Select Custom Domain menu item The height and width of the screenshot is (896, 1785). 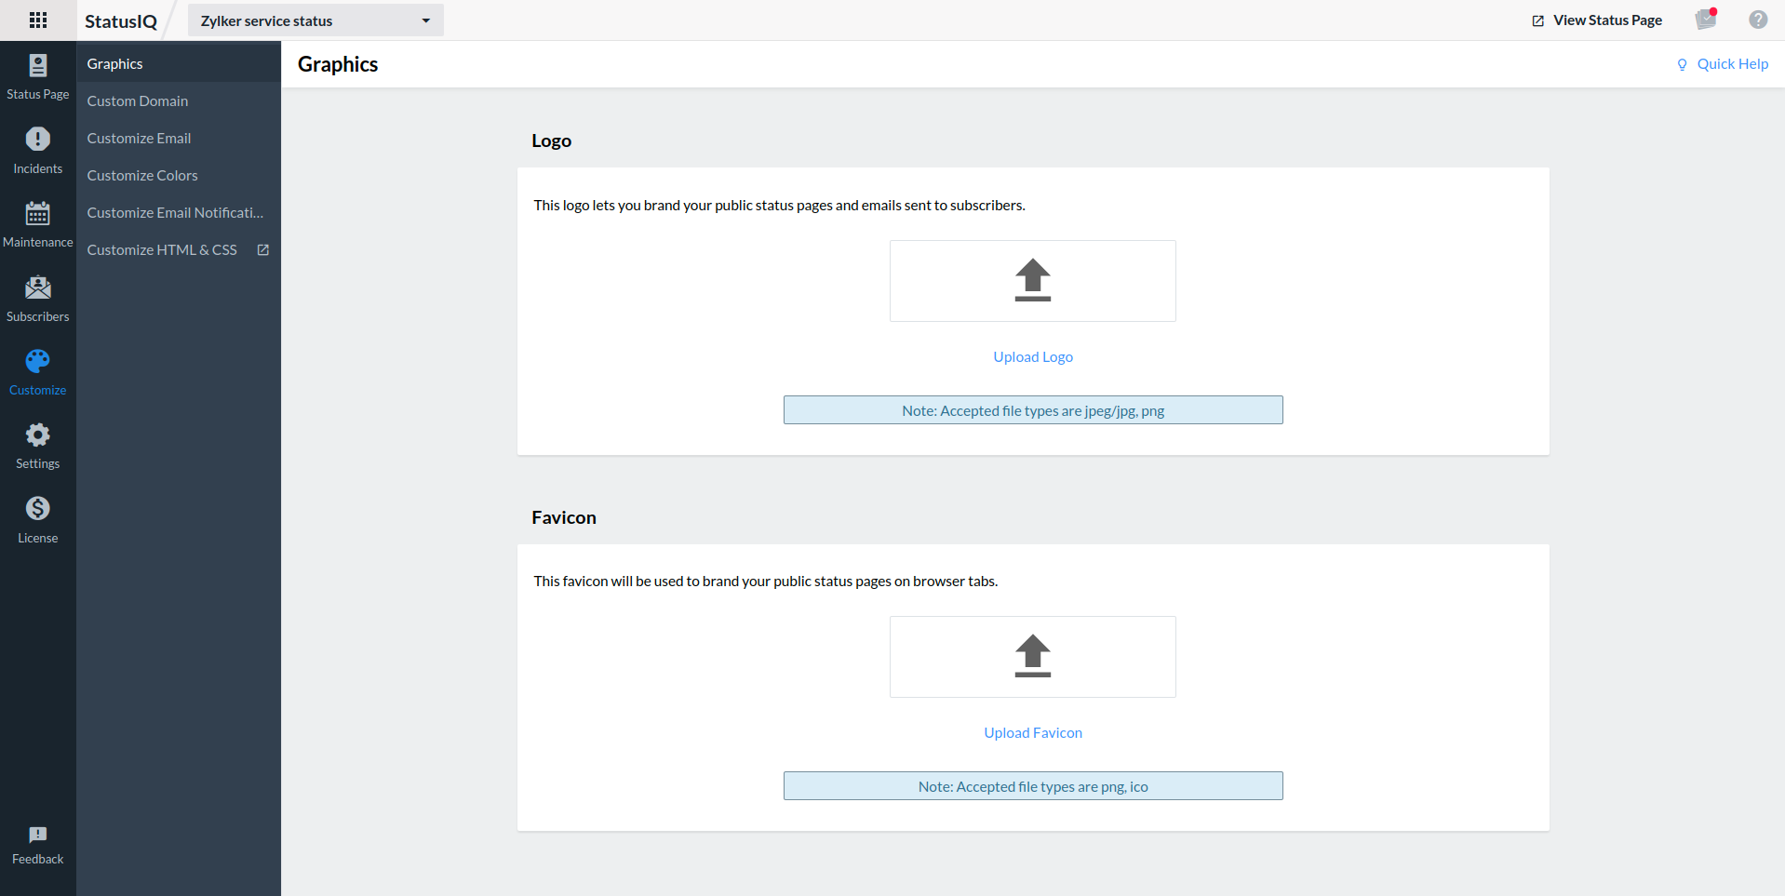tap(138, 100)
